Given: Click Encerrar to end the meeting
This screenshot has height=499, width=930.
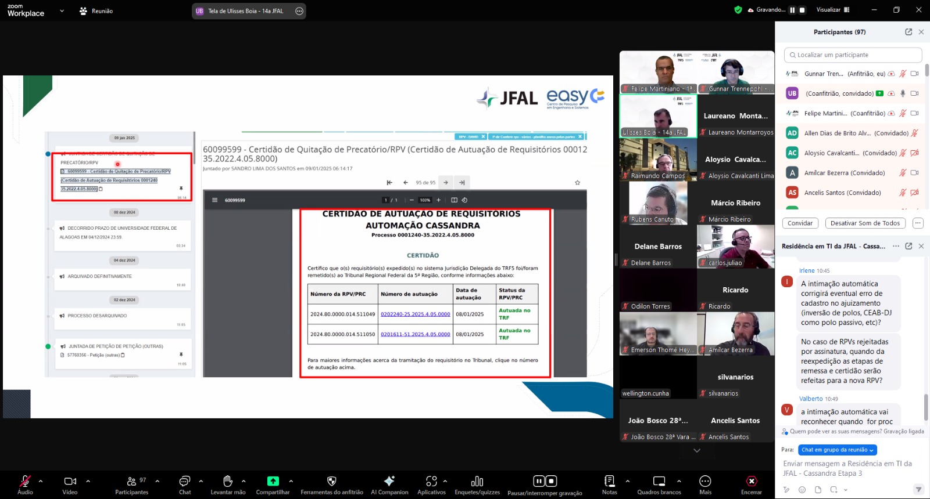Looking at the screenshot, I should (x=752, y=484).
